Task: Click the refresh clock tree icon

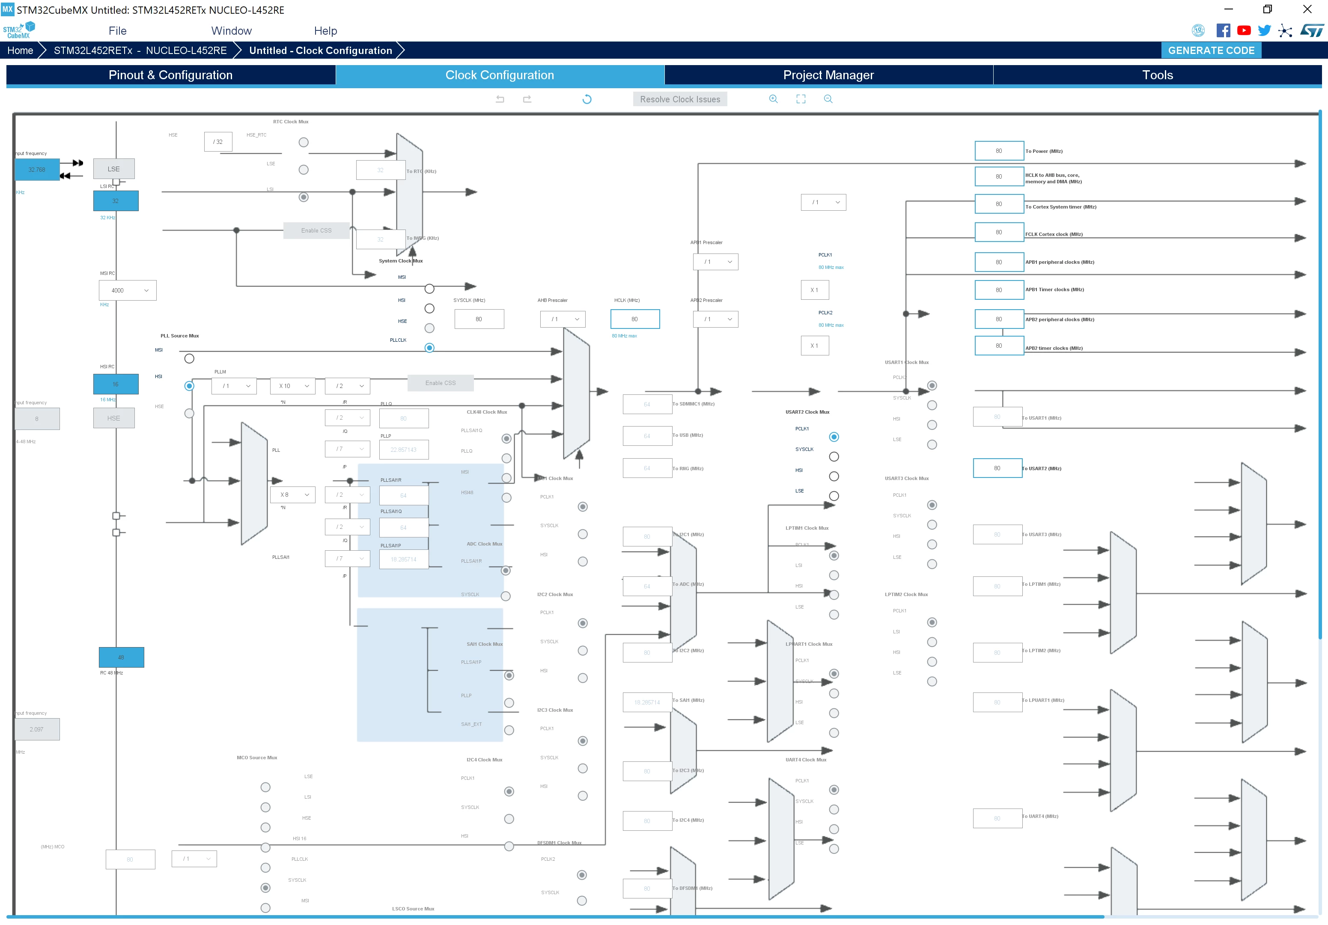Action: pos(587,99)
